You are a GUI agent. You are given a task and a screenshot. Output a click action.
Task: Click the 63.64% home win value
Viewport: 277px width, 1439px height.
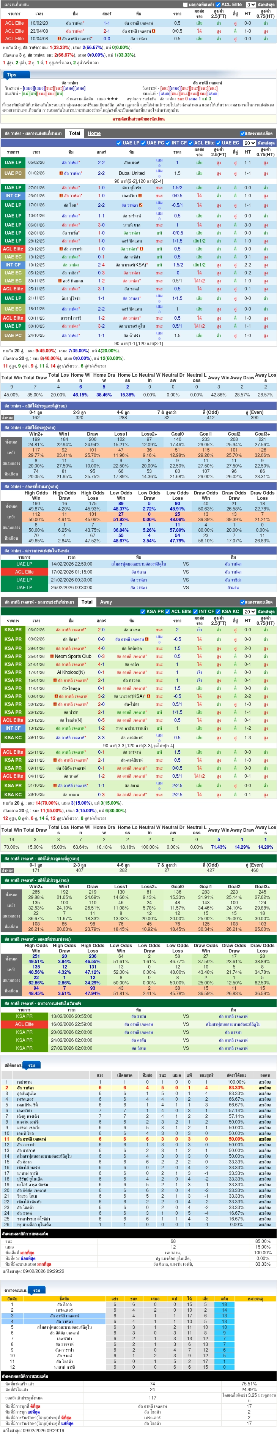[80, 847]
